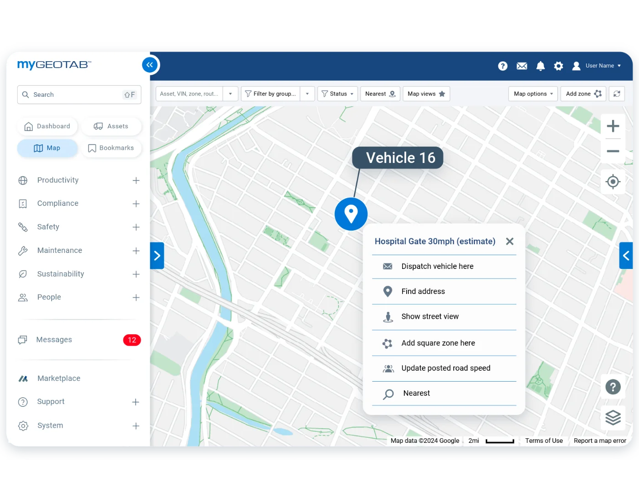Close the Hospital Gate popup
The image size is (639, 499).
pos(510,241)
